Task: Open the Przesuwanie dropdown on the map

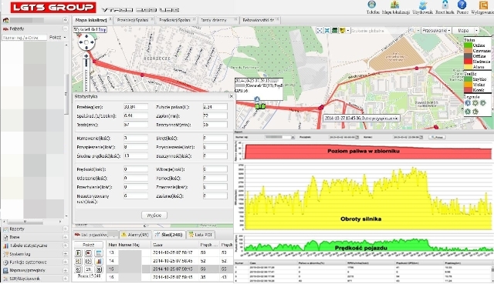Action: (x=436, y=31)
